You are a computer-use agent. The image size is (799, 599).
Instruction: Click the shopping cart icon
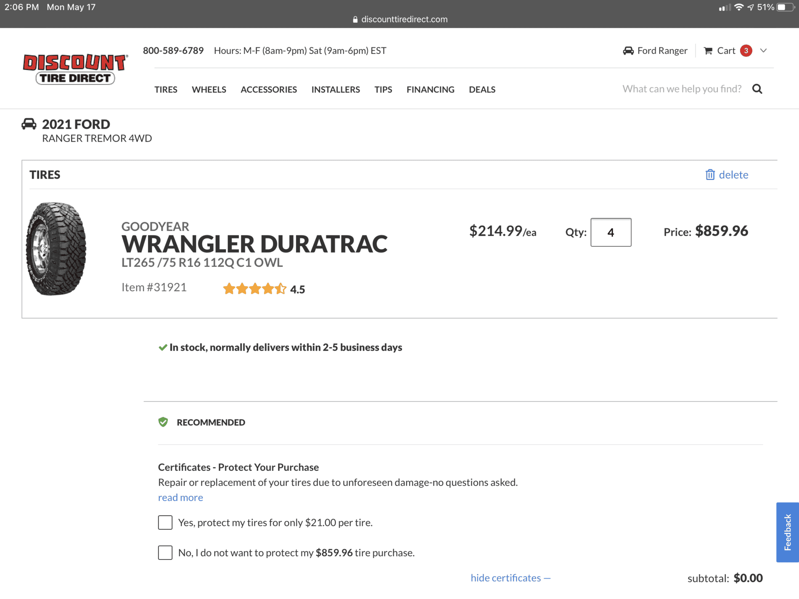pyautogui.click(x=708, y=51)
